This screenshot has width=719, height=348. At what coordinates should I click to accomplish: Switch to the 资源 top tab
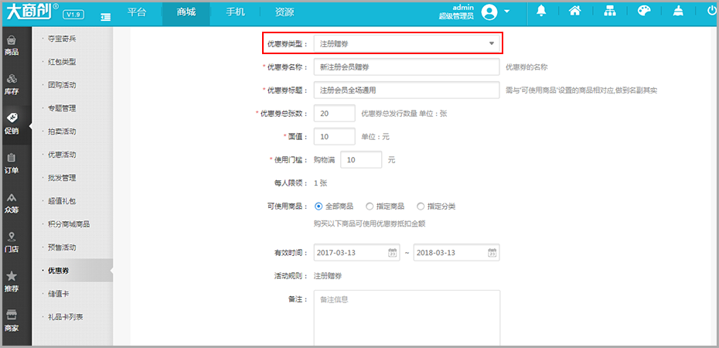285,13
